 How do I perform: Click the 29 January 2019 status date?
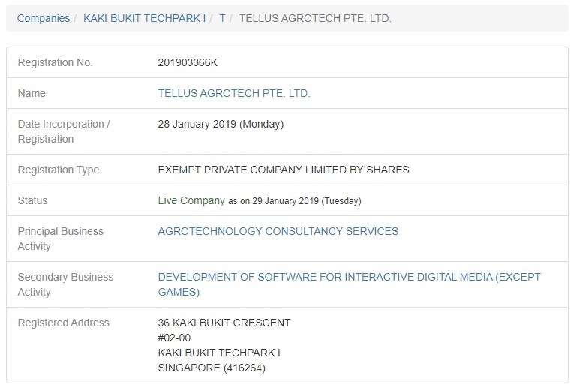(x=294, y=201)
